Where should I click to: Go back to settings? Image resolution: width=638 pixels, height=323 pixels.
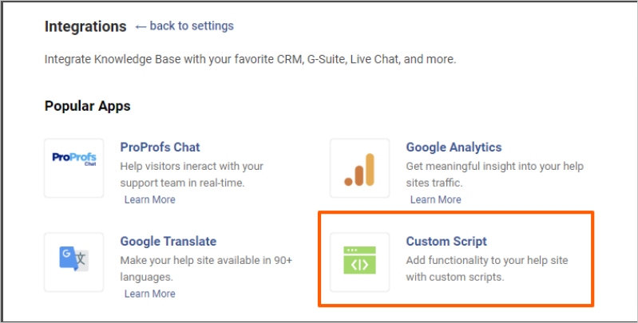click(192, 26)
